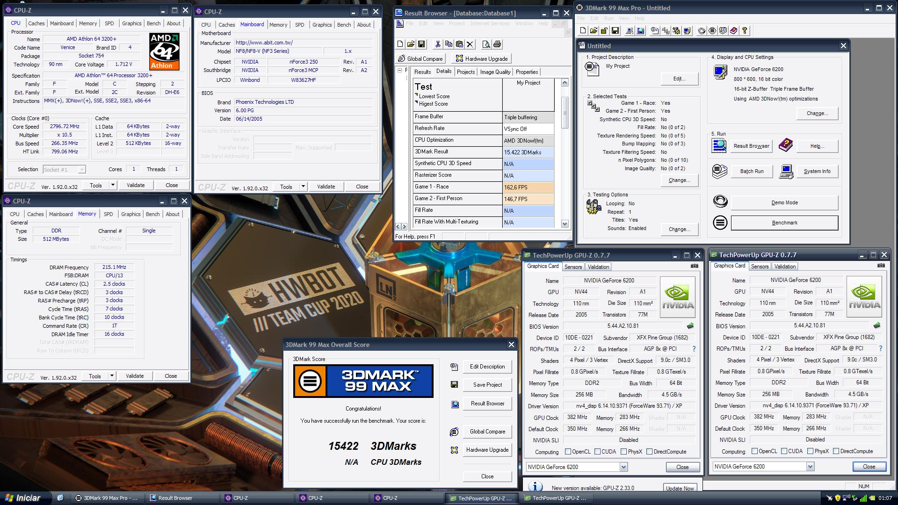
Task: Click the Paste clipboard icon in Result Browser
Action: pyautogui.click(x=459, y=44)
